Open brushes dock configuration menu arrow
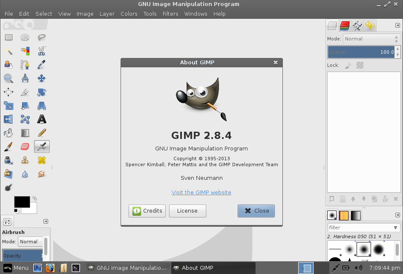Image resolution: width=403 pixels, height=274 pixels. [397, 215]
